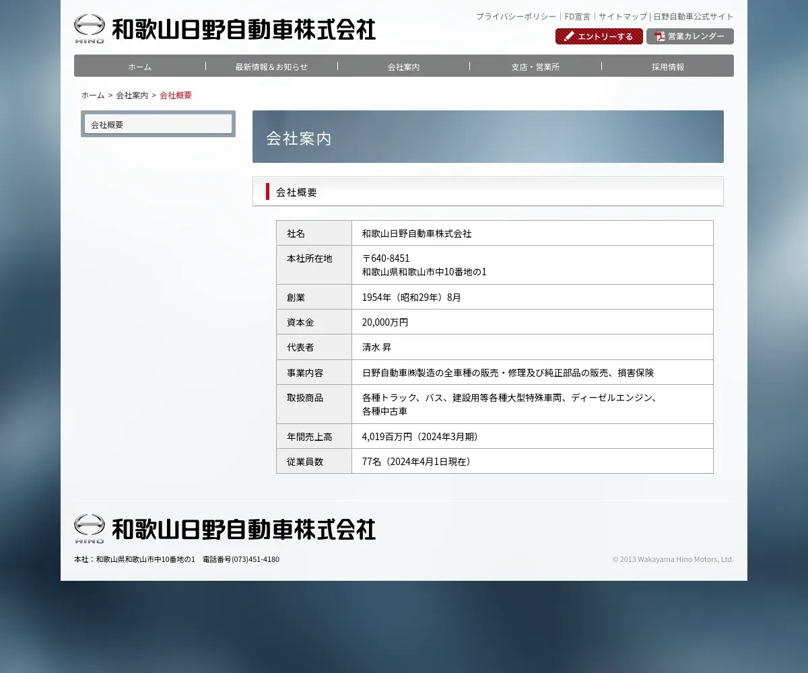808x673 pixels.
Task: Click the Hino logo in the footer
Action: pos(90,529)
